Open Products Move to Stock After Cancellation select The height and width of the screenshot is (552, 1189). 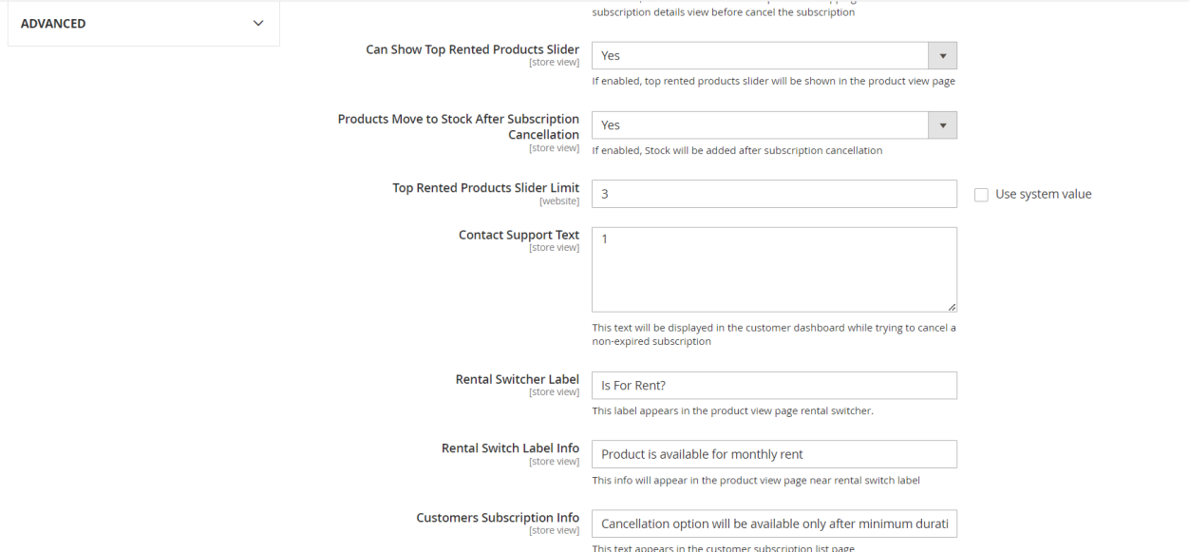click(x=760, y=125)
